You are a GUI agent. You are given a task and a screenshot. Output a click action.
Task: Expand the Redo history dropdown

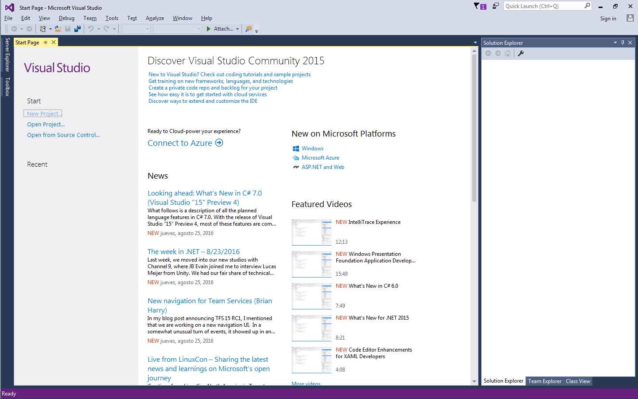click(x=114, y=29)
